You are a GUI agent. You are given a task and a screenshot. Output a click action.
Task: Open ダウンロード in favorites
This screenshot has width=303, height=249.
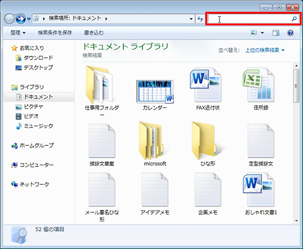tap(34, 58)
